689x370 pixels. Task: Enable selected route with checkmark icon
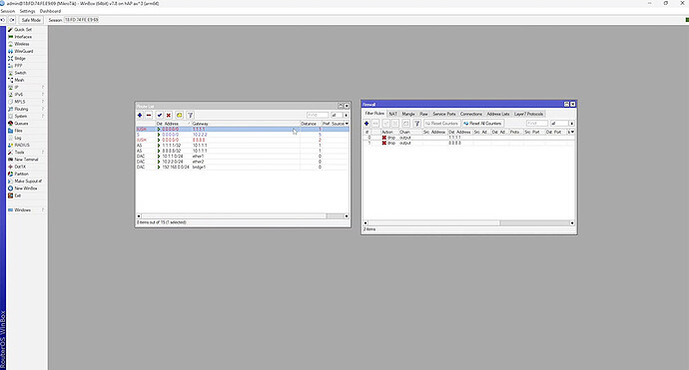160,115
